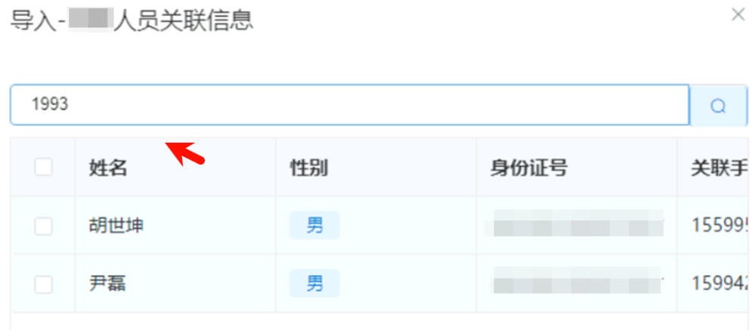Toggle the select-all checkbox in table header
The width and height of the screenshot is (756, 330).
(44, 168)
